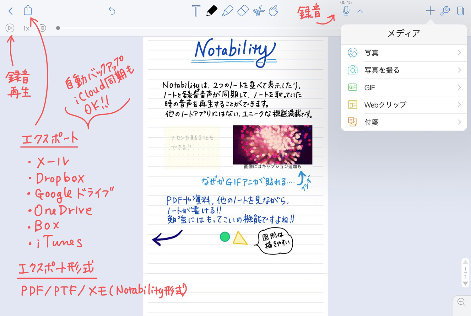Image resolution: width=471 pixels, height=316 pixels.
Task: Select the Pen tool
Action: 212,11
